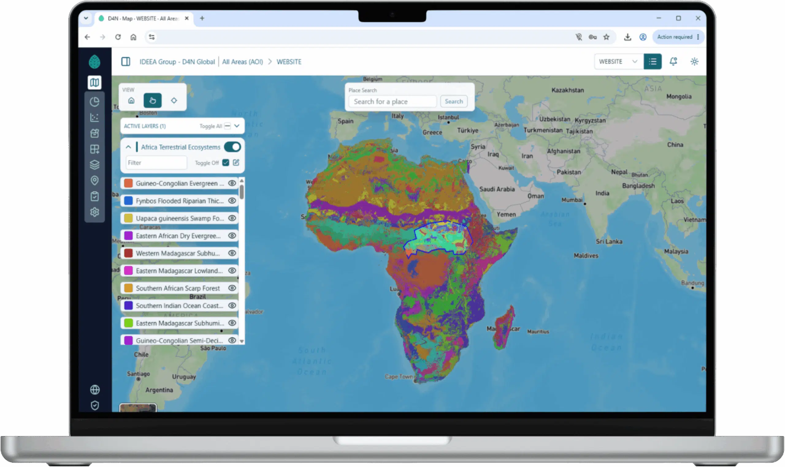Edit Africa Terrestrial Ecosystems layer pencil icon
785x467 pixels.
click(x=236, y=163)
